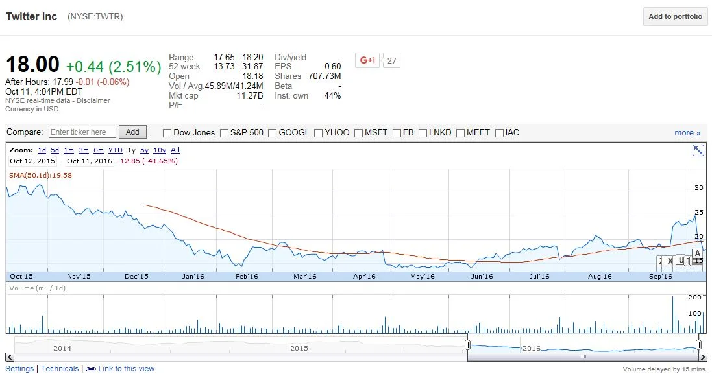
Task: Click the chain link icon
Action: pyautogui.click(x=90, y=369)
